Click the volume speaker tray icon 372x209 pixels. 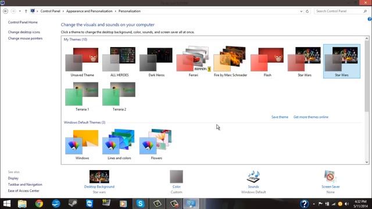(347, 204)
